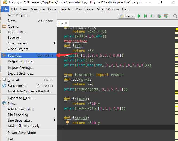This screenshot has height=141, width=178.
Task: Open the File menu
Action: [x=5, y=9]
